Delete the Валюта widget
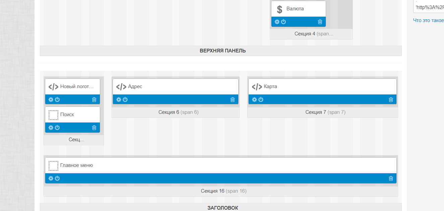The width and height of the screenshot is (444, 211). 320,21
